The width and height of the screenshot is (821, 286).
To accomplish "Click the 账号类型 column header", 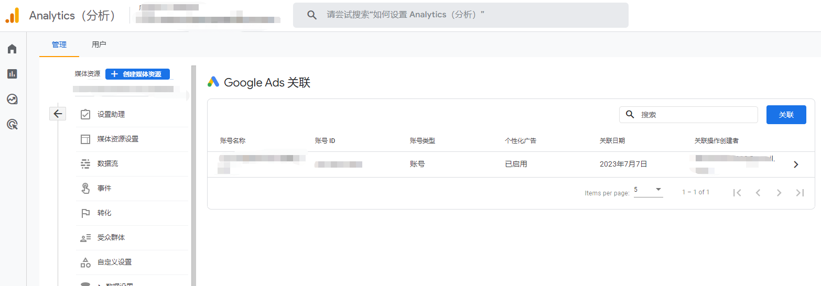I will [x=423, y=141].
